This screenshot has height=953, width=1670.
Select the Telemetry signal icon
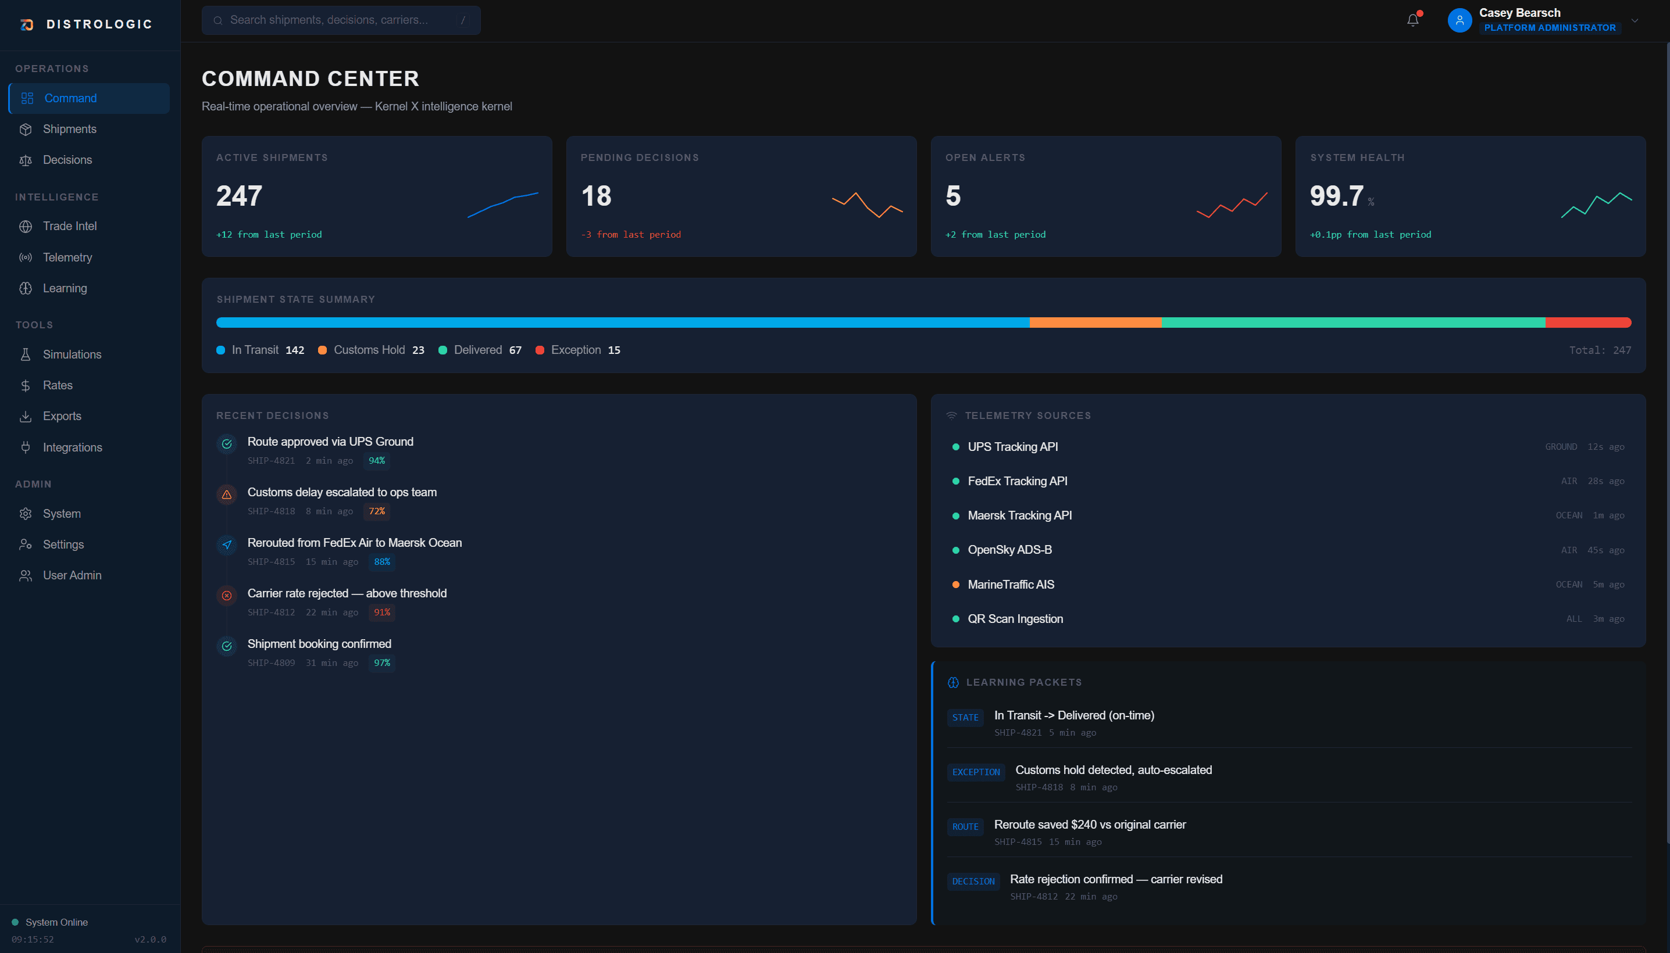pyautogui.click(x=26, y=257)
